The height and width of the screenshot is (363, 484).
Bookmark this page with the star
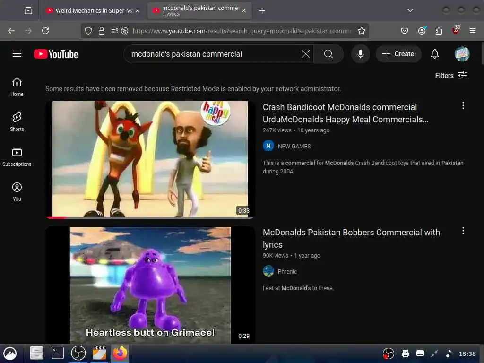(361, 31)
